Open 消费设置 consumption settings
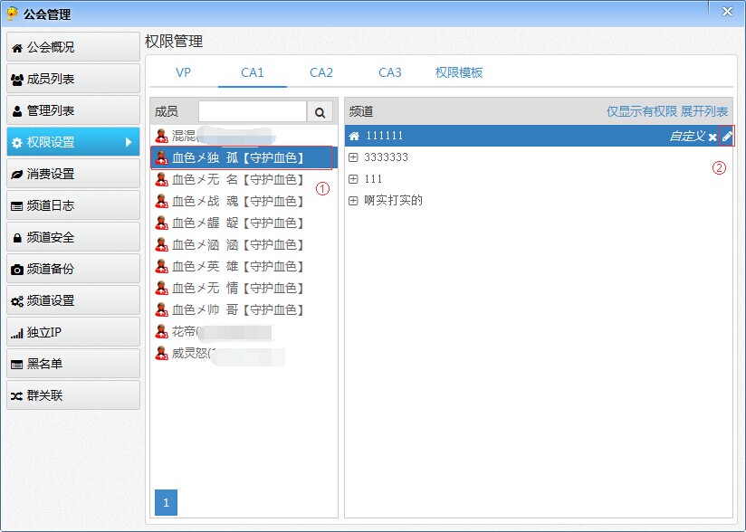Screen dimensions: 746x532 point(73,174)
